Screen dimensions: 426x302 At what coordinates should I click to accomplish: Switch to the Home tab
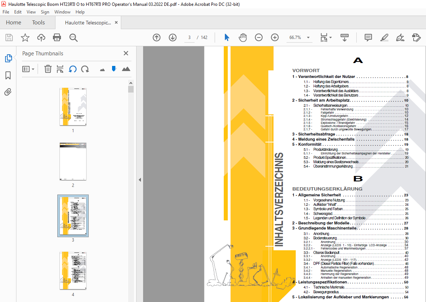click(x=14, y=23)
